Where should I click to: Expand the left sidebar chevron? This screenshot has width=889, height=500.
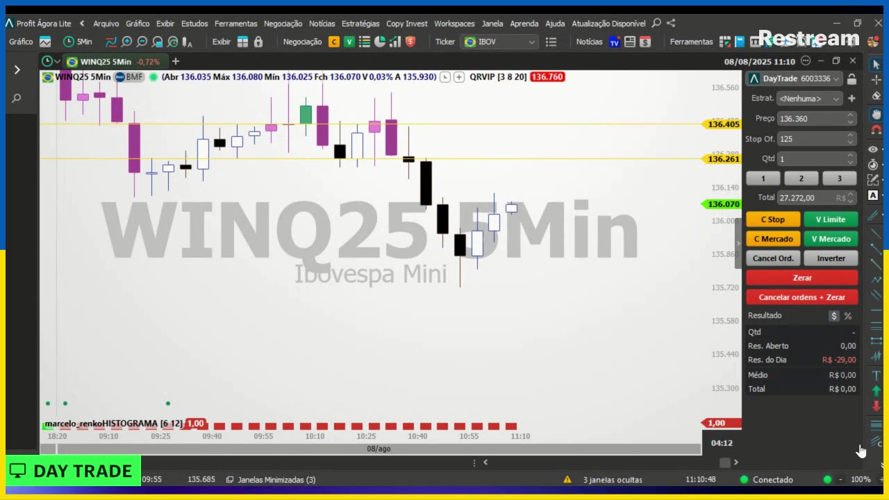(x=17, y=70)
